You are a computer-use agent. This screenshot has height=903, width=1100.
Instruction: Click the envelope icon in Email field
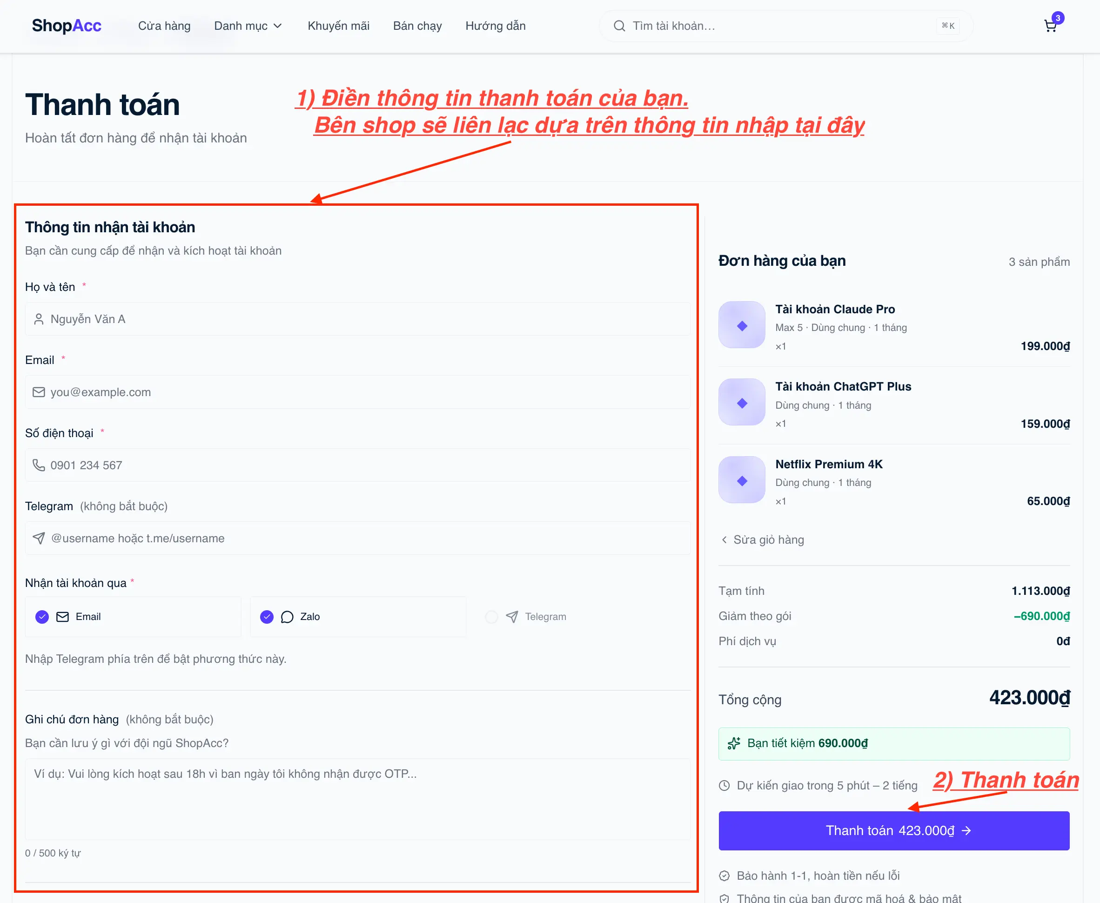39,392
